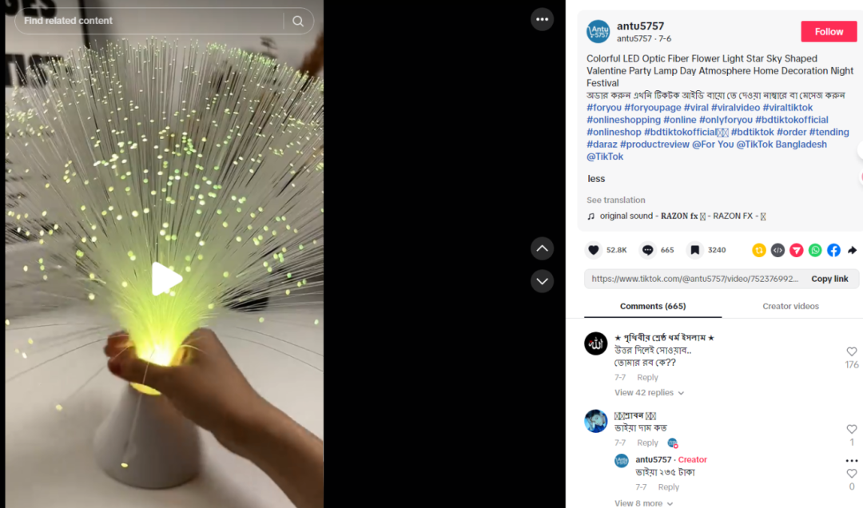Like the creator's reply comment
The image size is (863, 508).
(x=852, y=474)
